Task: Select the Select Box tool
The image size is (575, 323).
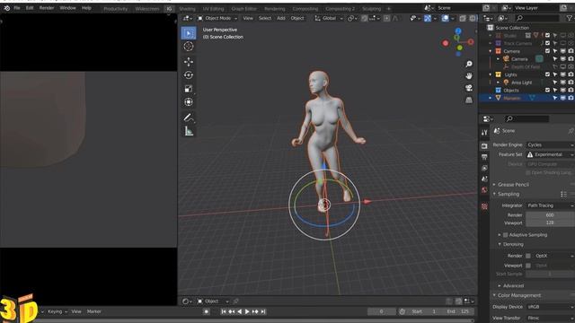Action: 189,33
